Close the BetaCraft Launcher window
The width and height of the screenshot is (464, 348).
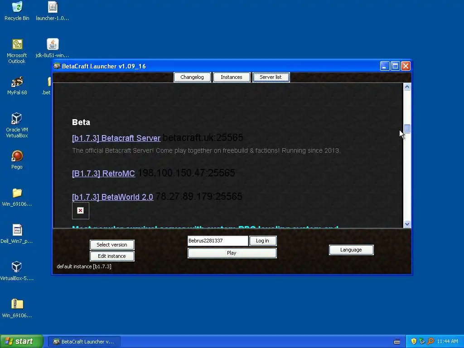[x=406, y=66]
